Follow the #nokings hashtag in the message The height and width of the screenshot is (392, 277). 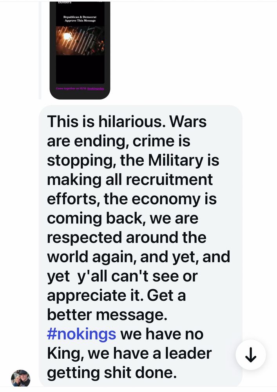coord(81,334)
